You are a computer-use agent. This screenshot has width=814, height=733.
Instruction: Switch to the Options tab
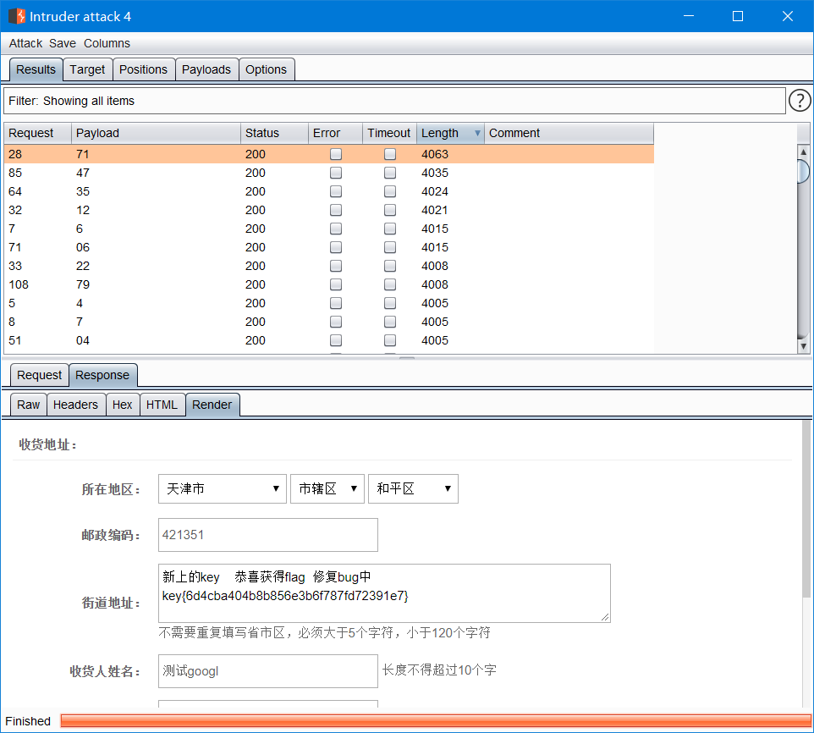pyautogui.click(x=266, y=69)
